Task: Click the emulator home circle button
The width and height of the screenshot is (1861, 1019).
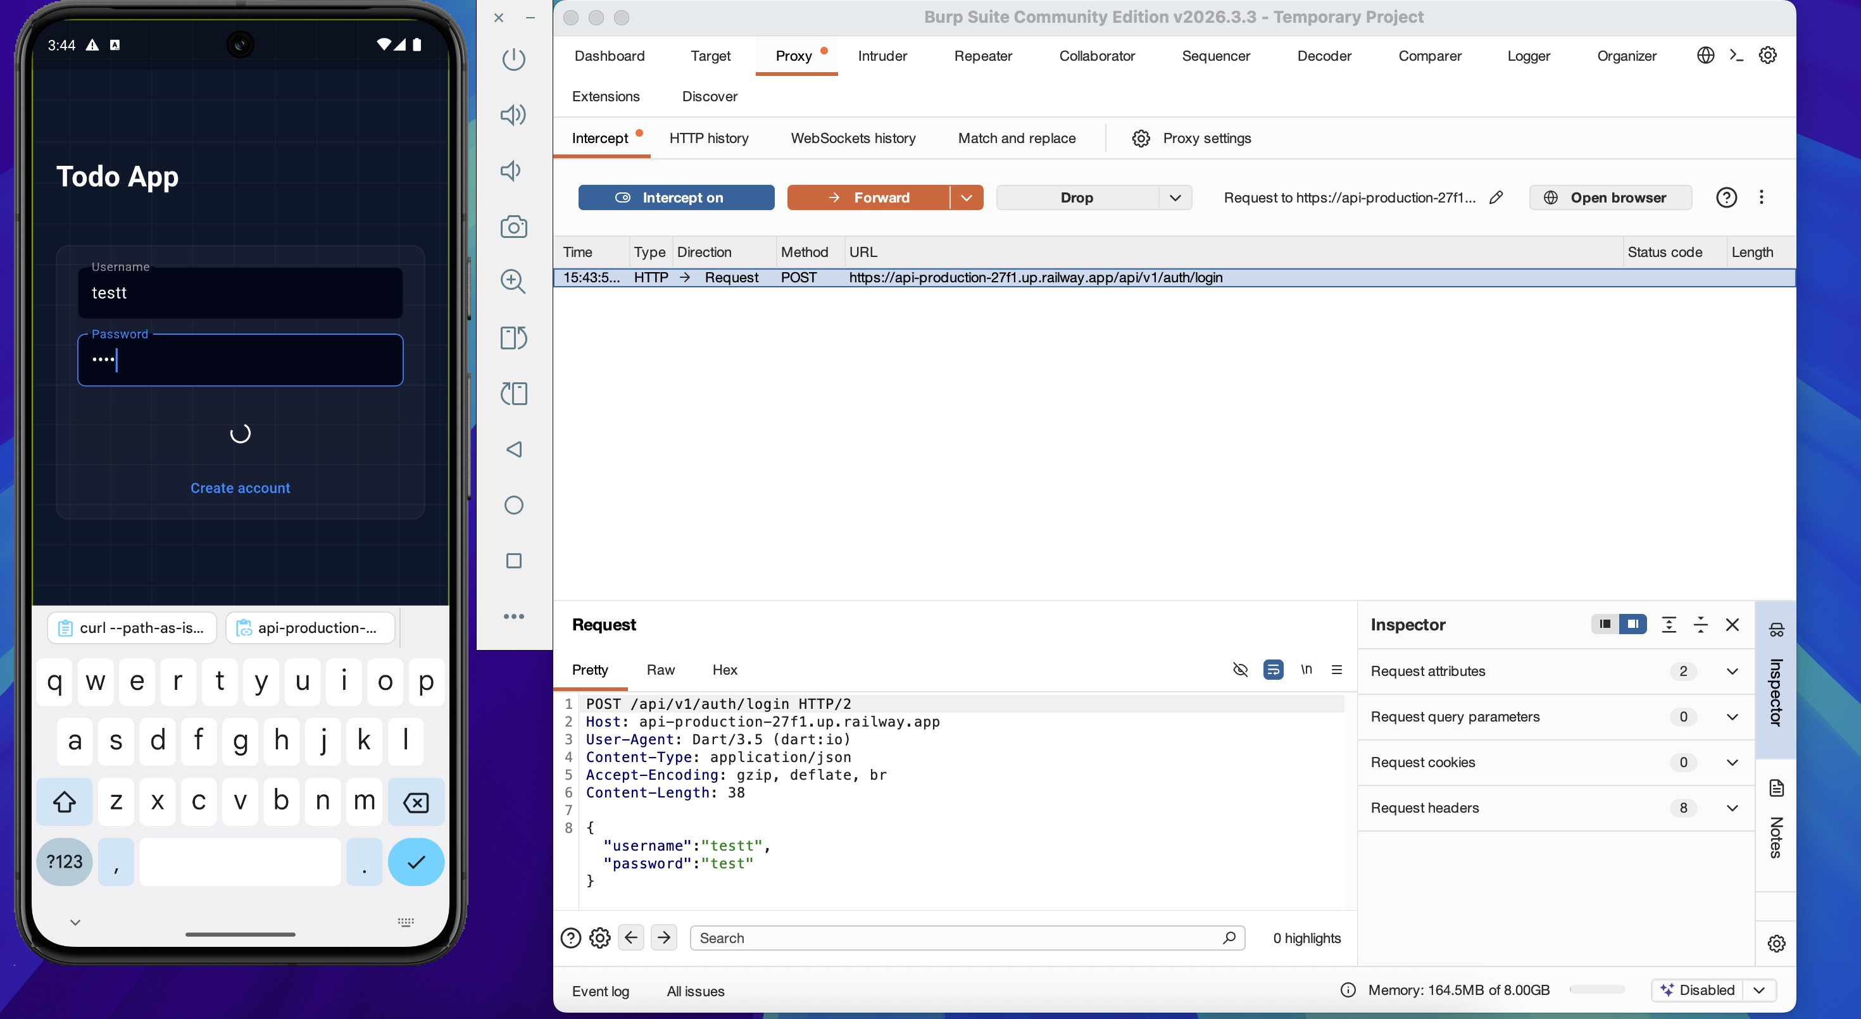Action: coord(513,506)
